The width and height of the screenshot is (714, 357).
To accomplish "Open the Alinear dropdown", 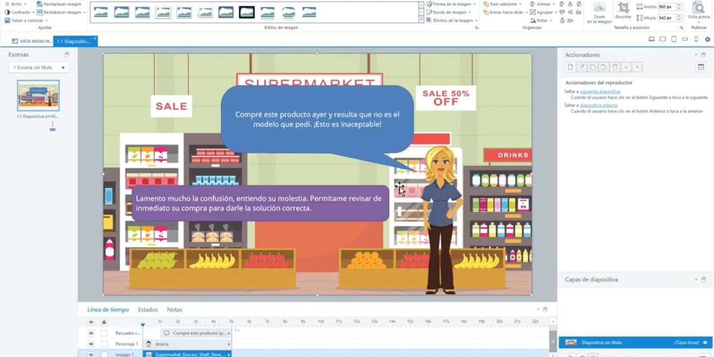I will 543,4.
